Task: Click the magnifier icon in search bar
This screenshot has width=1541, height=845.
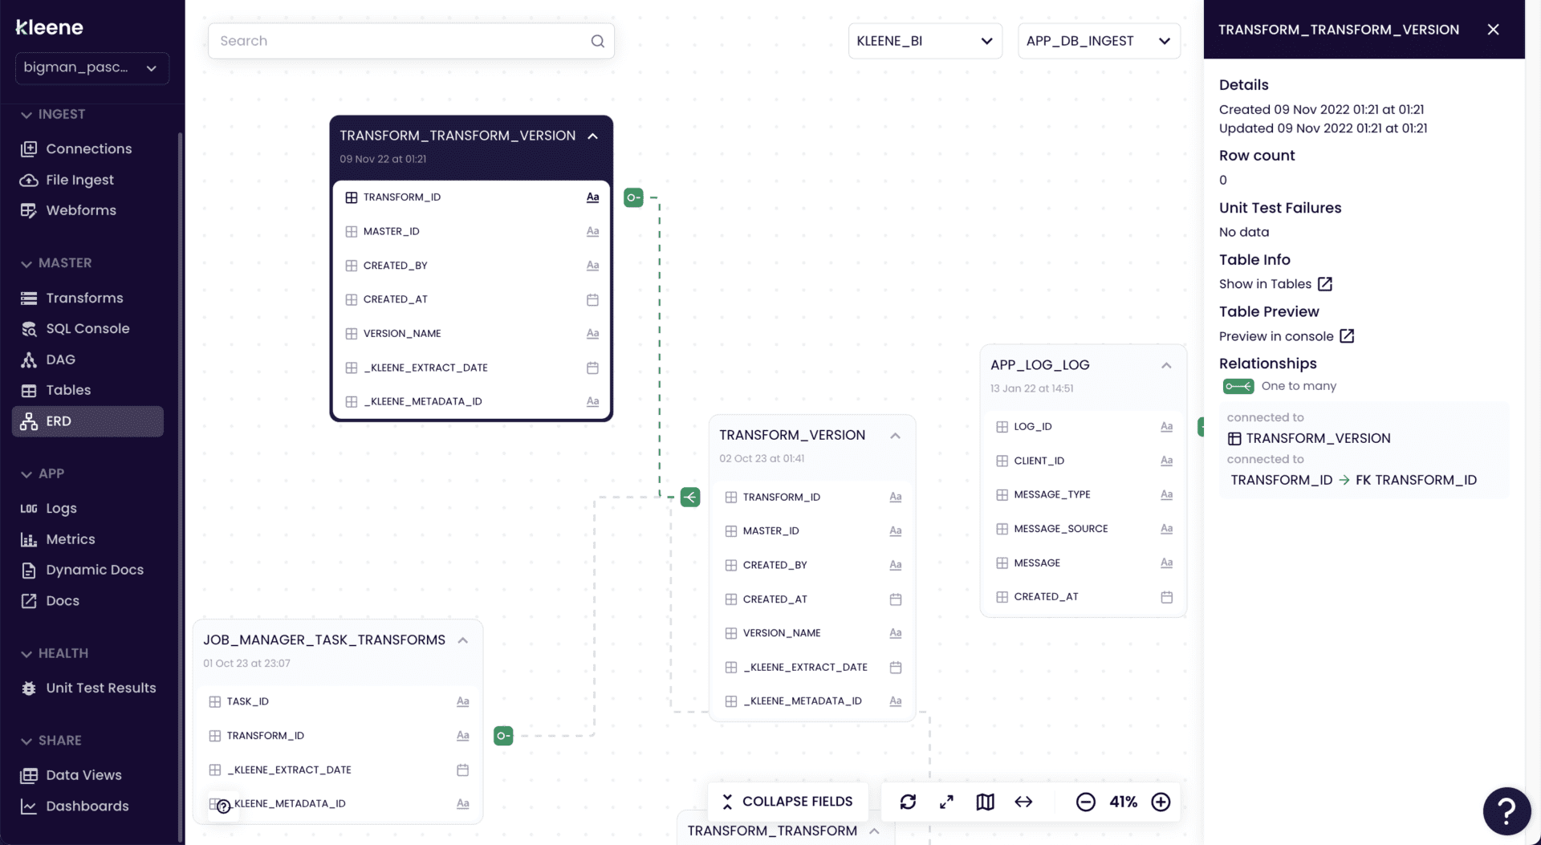Action: point(597,41)
